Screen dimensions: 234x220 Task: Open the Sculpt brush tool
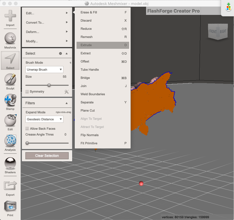point(10,79)
